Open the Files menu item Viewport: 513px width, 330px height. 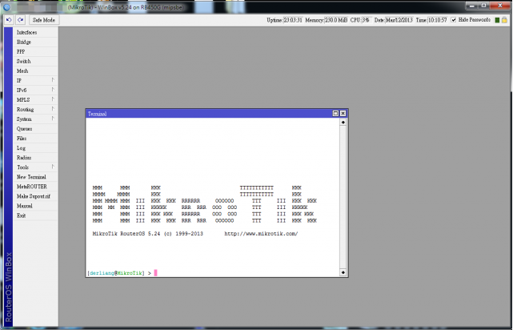35,139
